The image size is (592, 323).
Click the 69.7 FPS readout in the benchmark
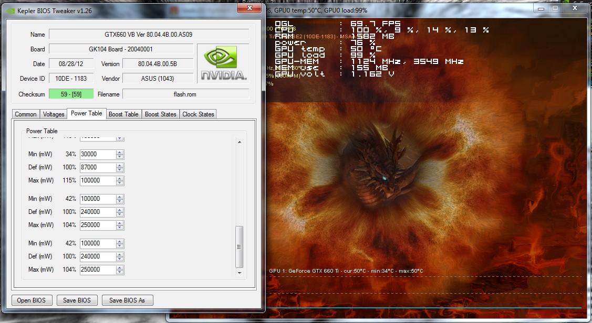point(376,24)
